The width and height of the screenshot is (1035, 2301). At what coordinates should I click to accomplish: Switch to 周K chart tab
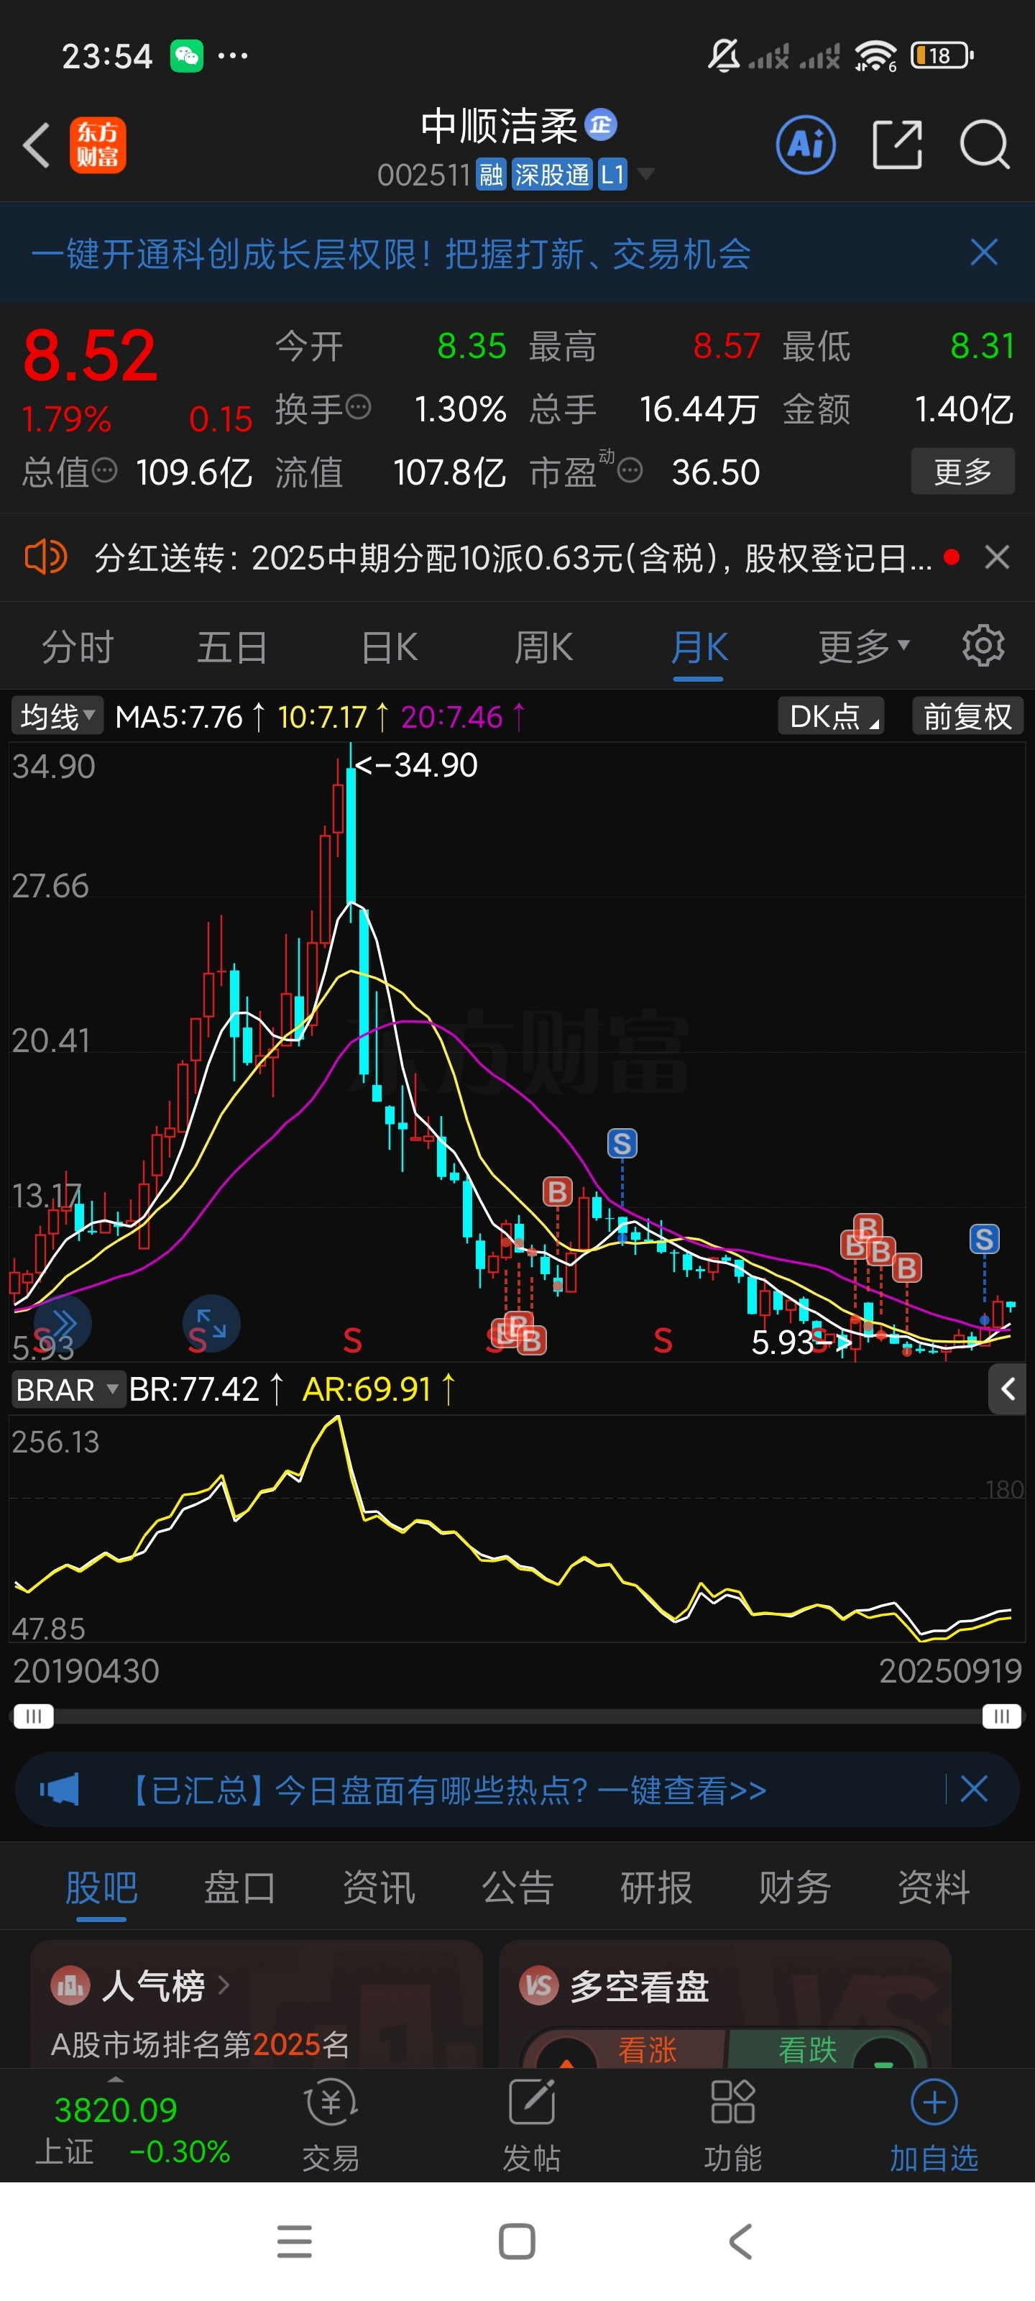point(543,646)
